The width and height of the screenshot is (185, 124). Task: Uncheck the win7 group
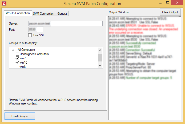coord(18,58)
